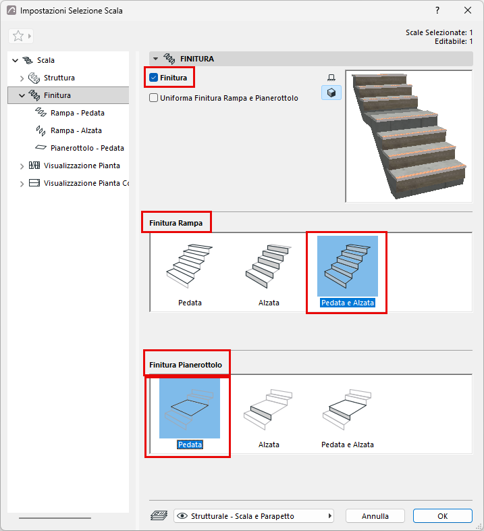Click the OK button
The width and height of the screenshot is (484, 531).
442,515
